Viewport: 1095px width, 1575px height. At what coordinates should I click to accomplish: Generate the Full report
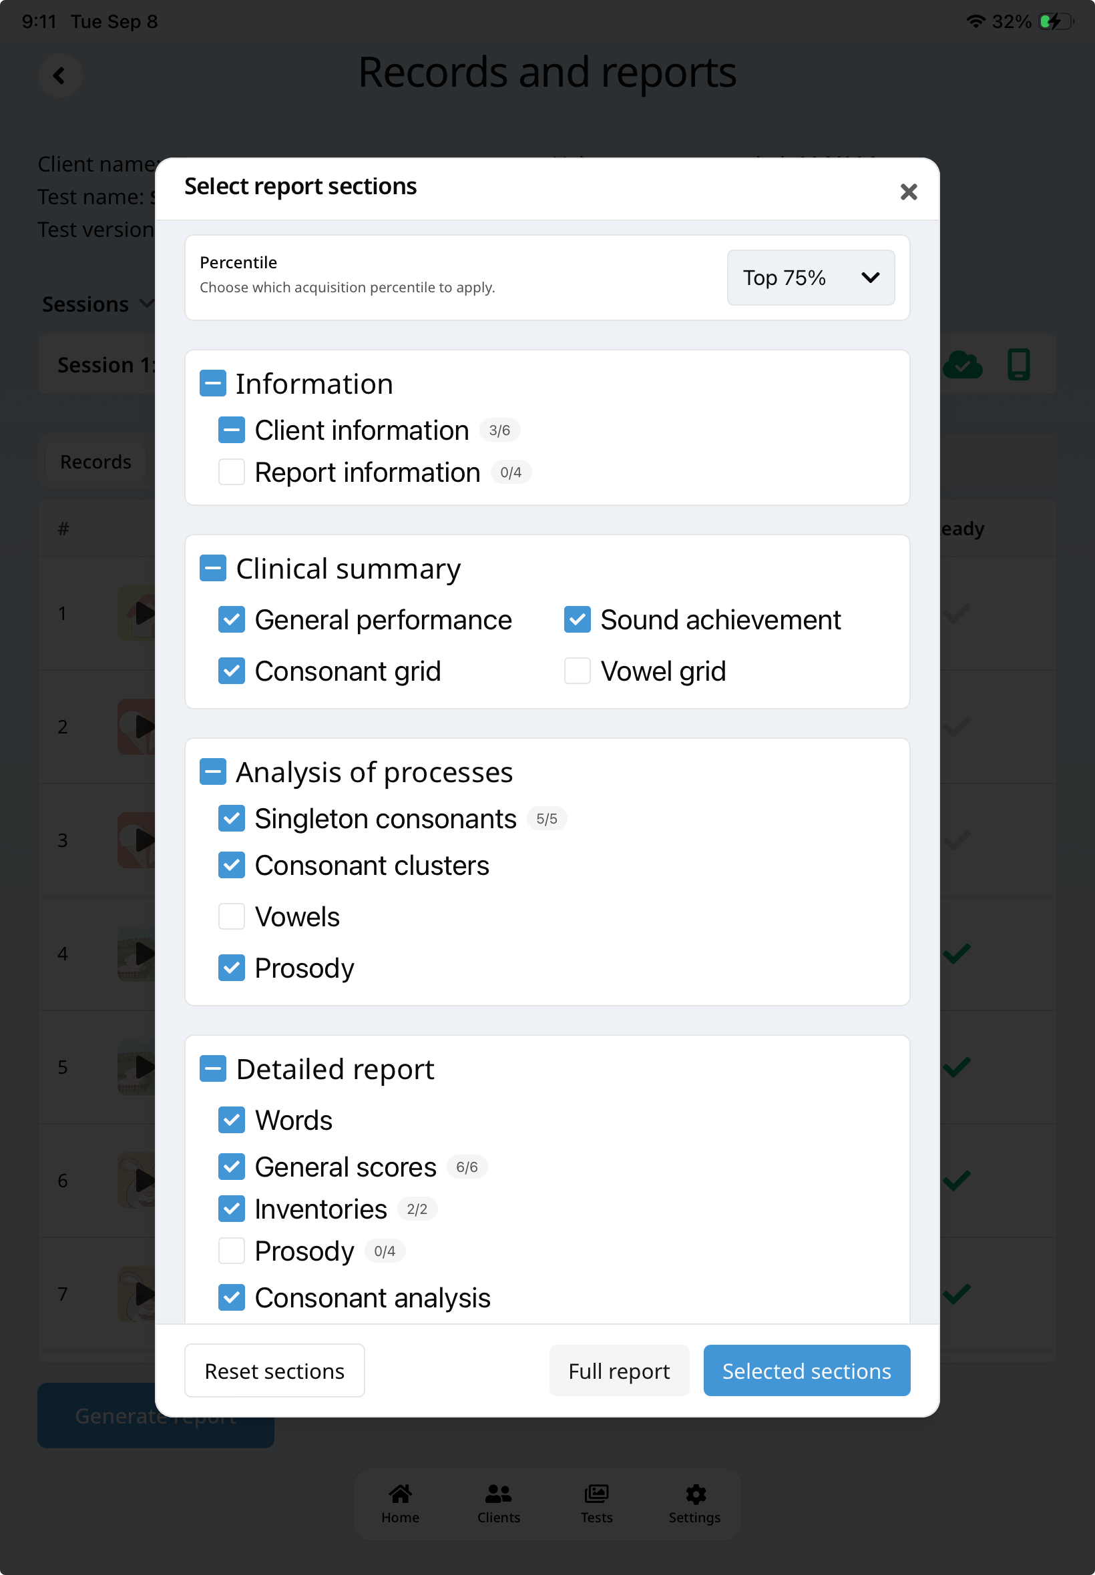pyautogui.click(x=619, y=1371)
